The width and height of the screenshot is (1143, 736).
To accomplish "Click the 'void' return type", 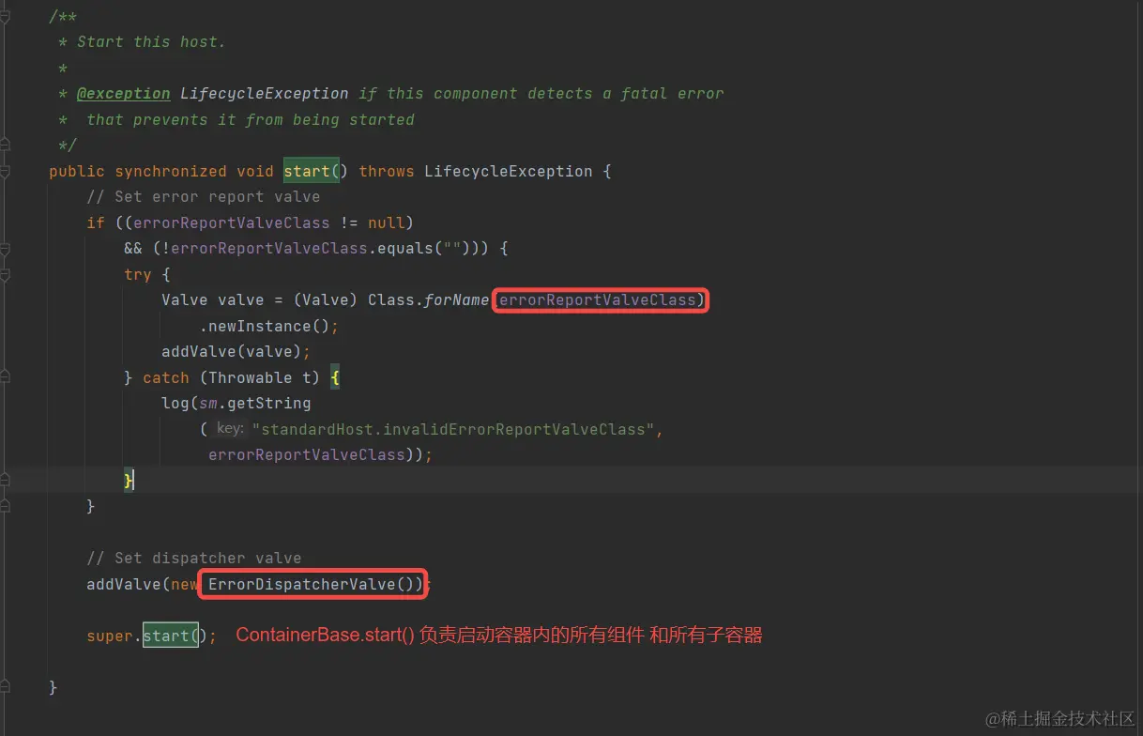I will point(255,172).
